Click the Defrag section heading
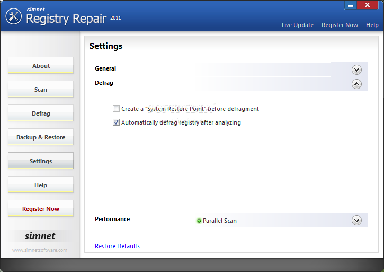This screenshot has width=384, height=272. pos(104,83)
